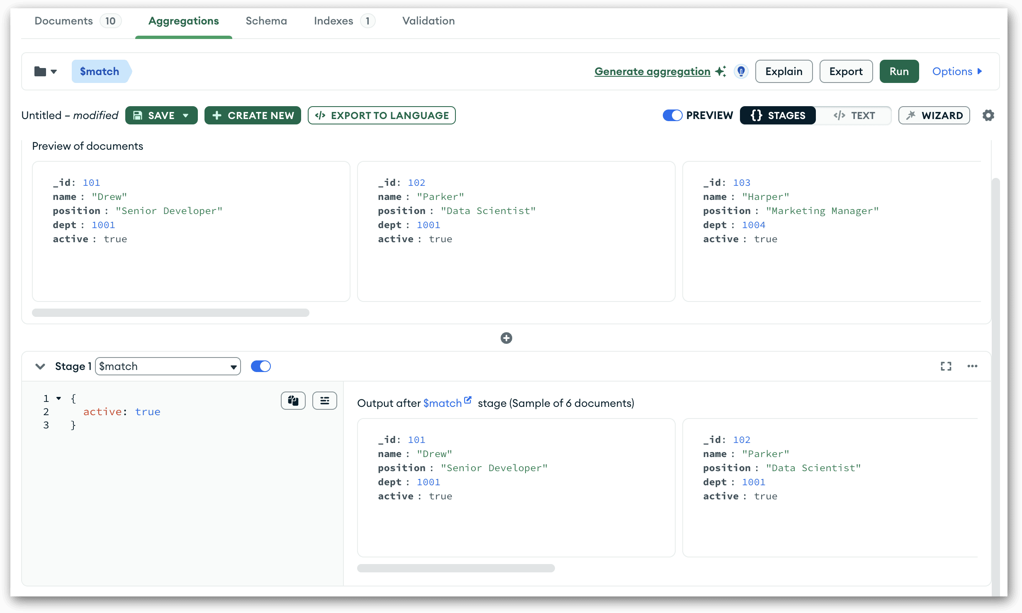
Task: Open the Schema tab
Action: pyautogui.click(x=266, y=21)
